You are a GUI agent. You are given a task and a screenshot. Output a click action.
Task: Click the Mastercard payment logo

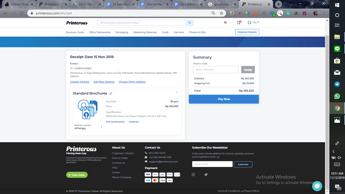[x=155, y=180]
